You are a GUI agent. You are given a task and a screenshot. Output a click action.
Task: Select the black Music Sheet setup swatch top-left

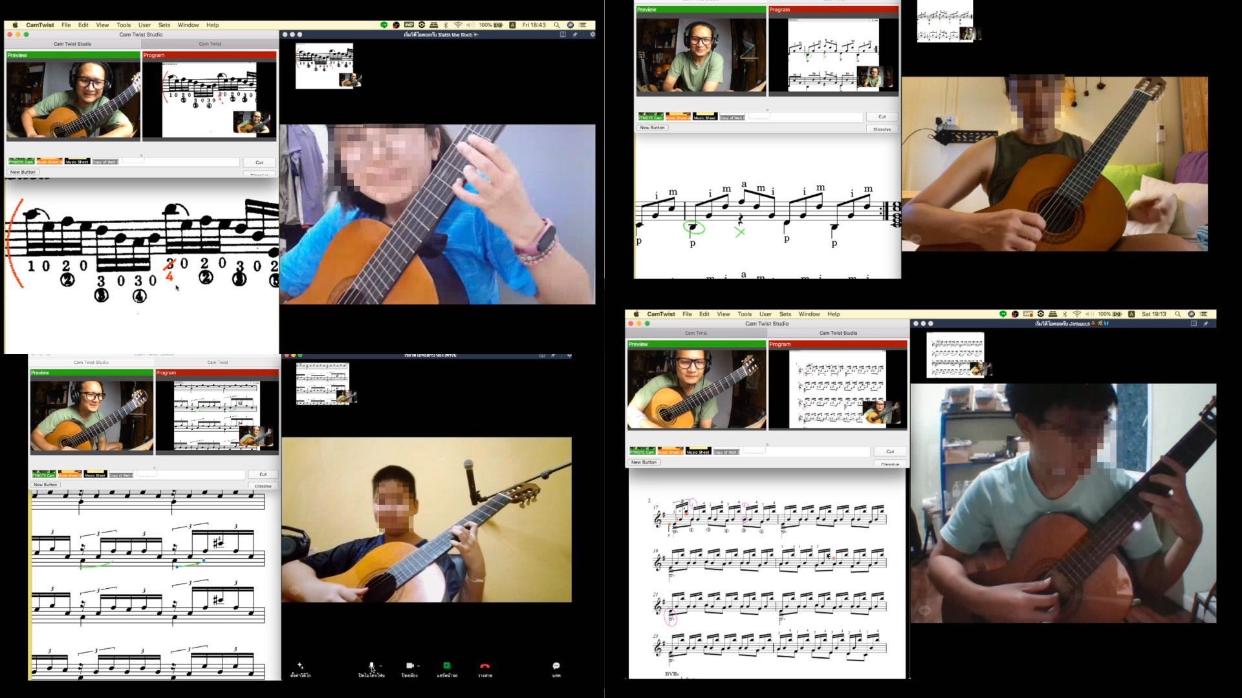(x=77, y=162)
